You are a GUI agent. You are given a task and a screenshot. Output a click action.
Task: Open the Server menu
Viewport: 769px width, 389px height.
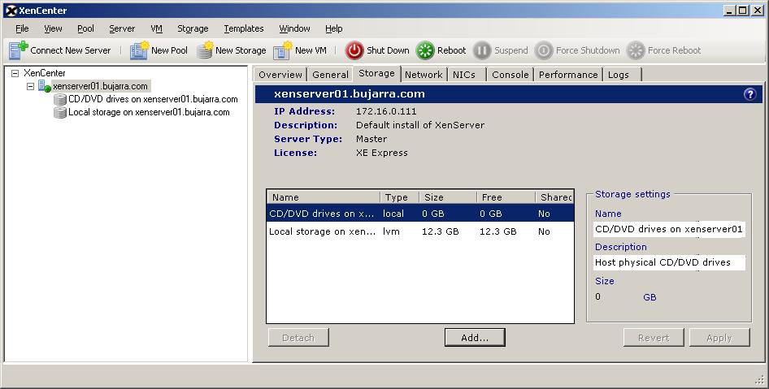click(x=122, y=28)
